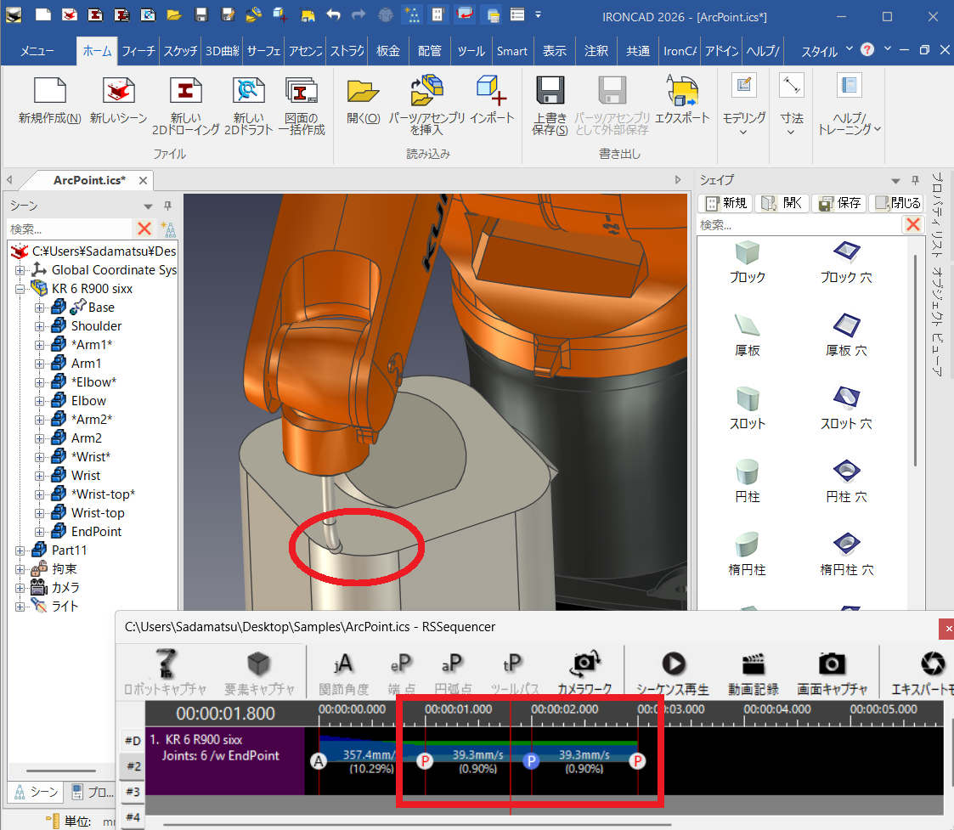Pin the シーン panel

(167, 206)
